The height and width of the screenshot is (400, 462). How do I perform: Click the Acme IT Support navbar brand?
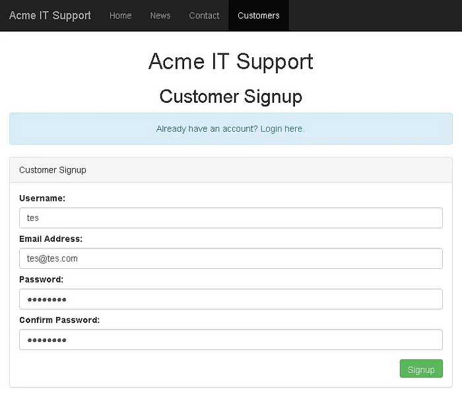[x=49, y=16]
